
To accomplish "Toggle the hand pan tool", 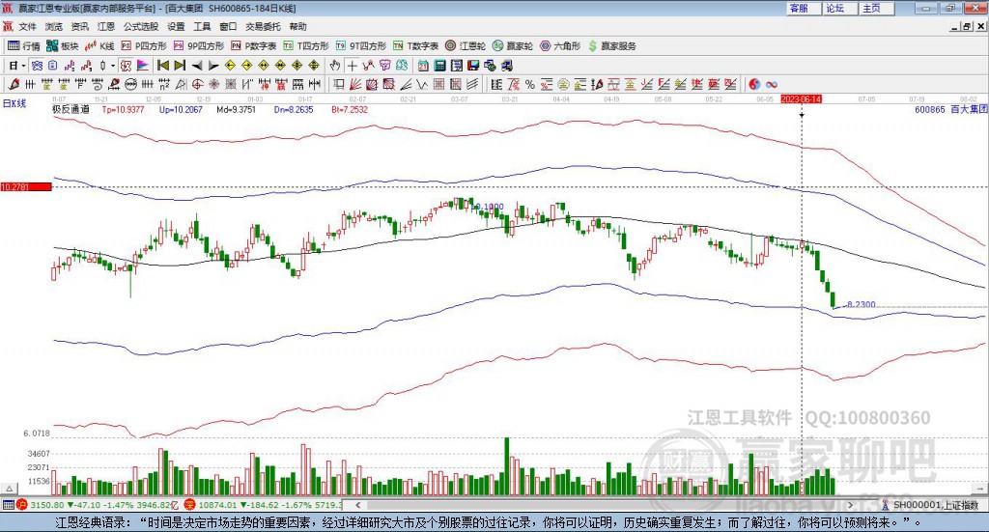I will pyautogui.click(x=335, y=65).
